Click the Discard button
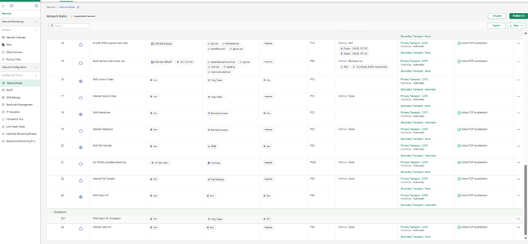This screenshot has width=528, height=244. pos(497,16)
